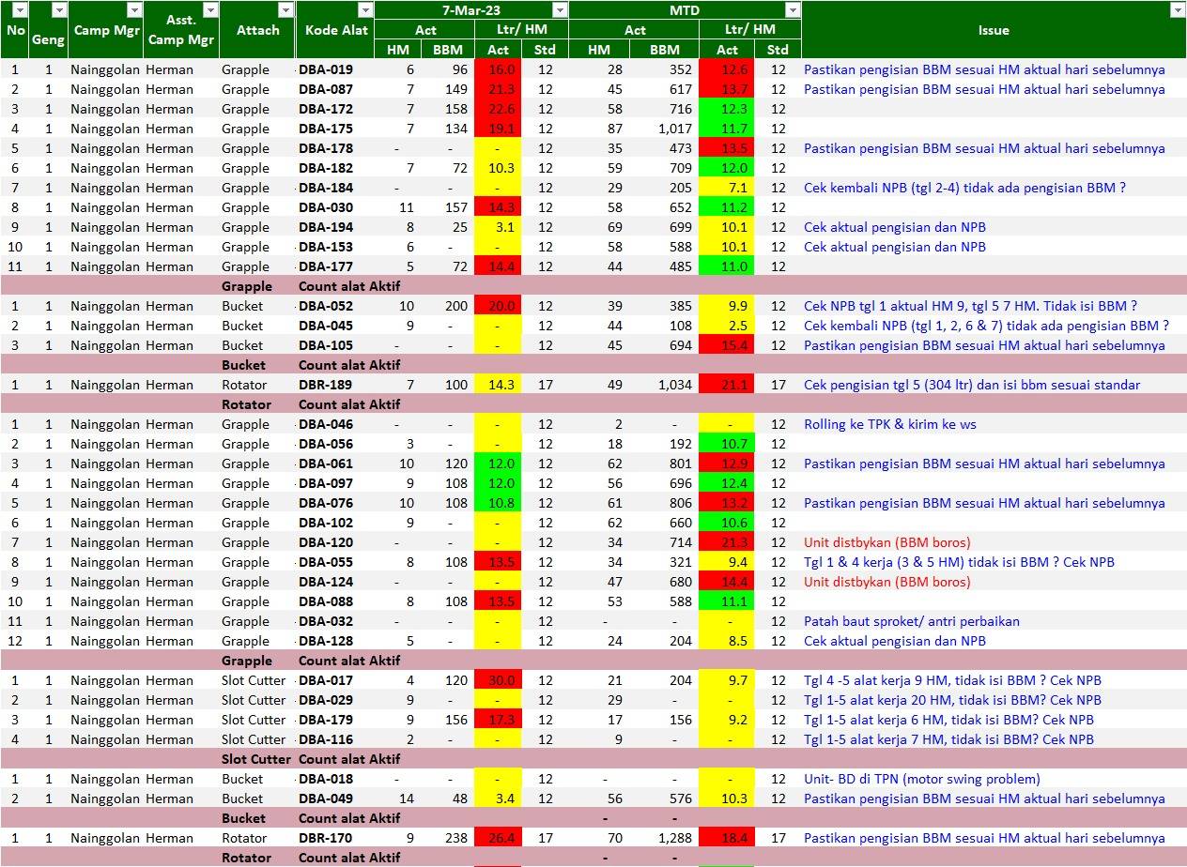Open the 7-Mar-23 filter dropdown
This screenshot has width=1187, height=867.
561,10
